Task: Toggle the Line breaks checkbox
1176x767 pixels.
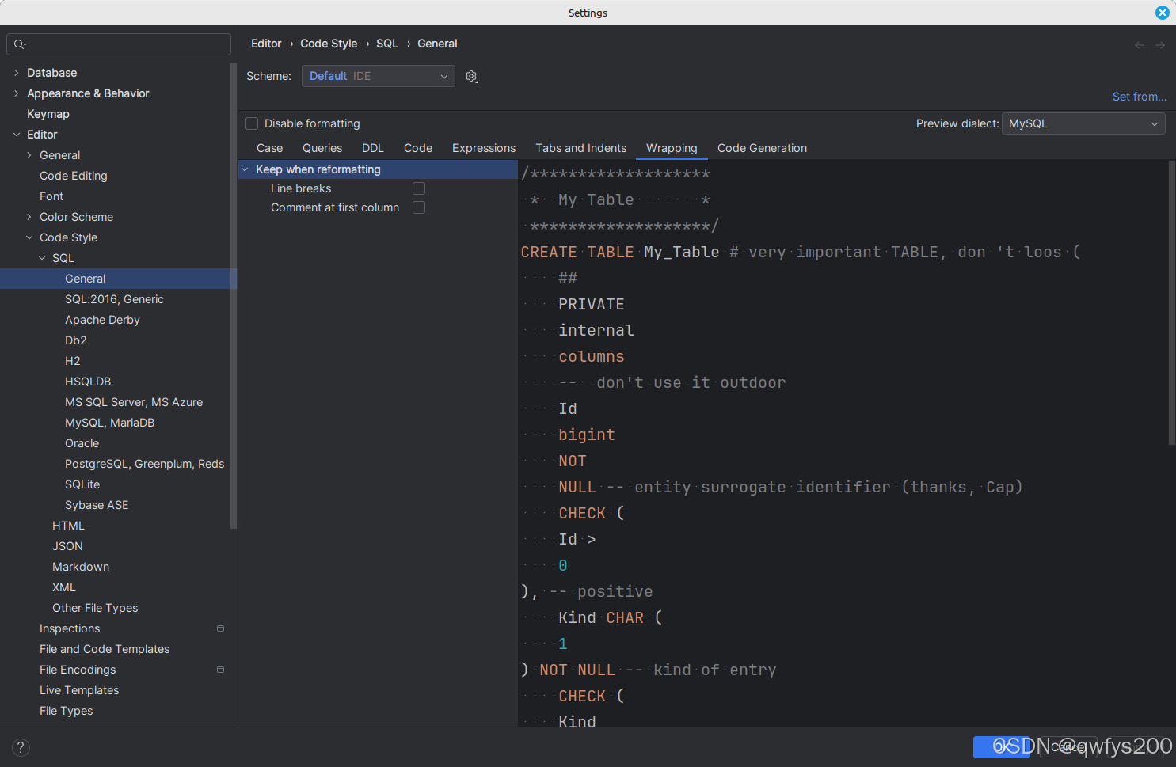Action: click(419, 188)
